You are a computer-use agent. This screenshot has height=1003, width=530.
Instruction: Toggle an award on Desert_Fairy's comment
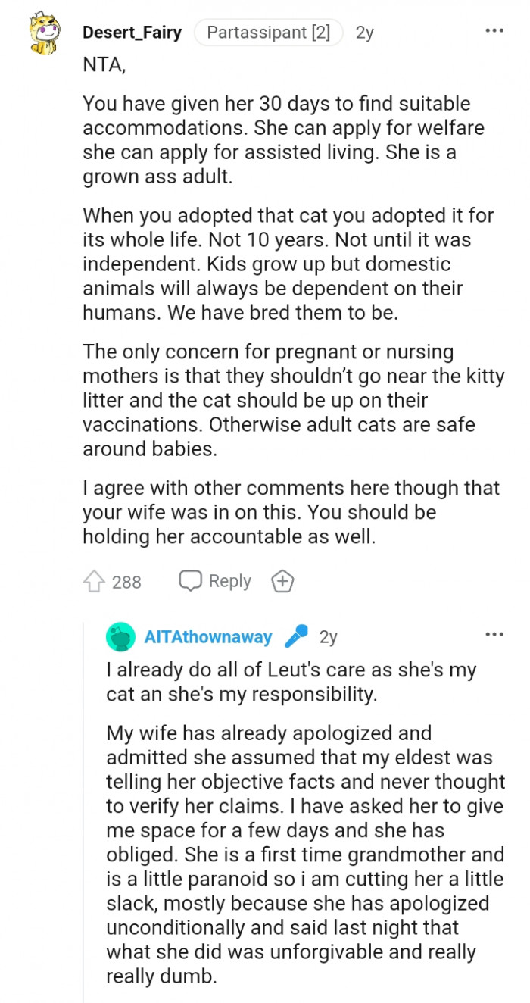coord(282,581)
